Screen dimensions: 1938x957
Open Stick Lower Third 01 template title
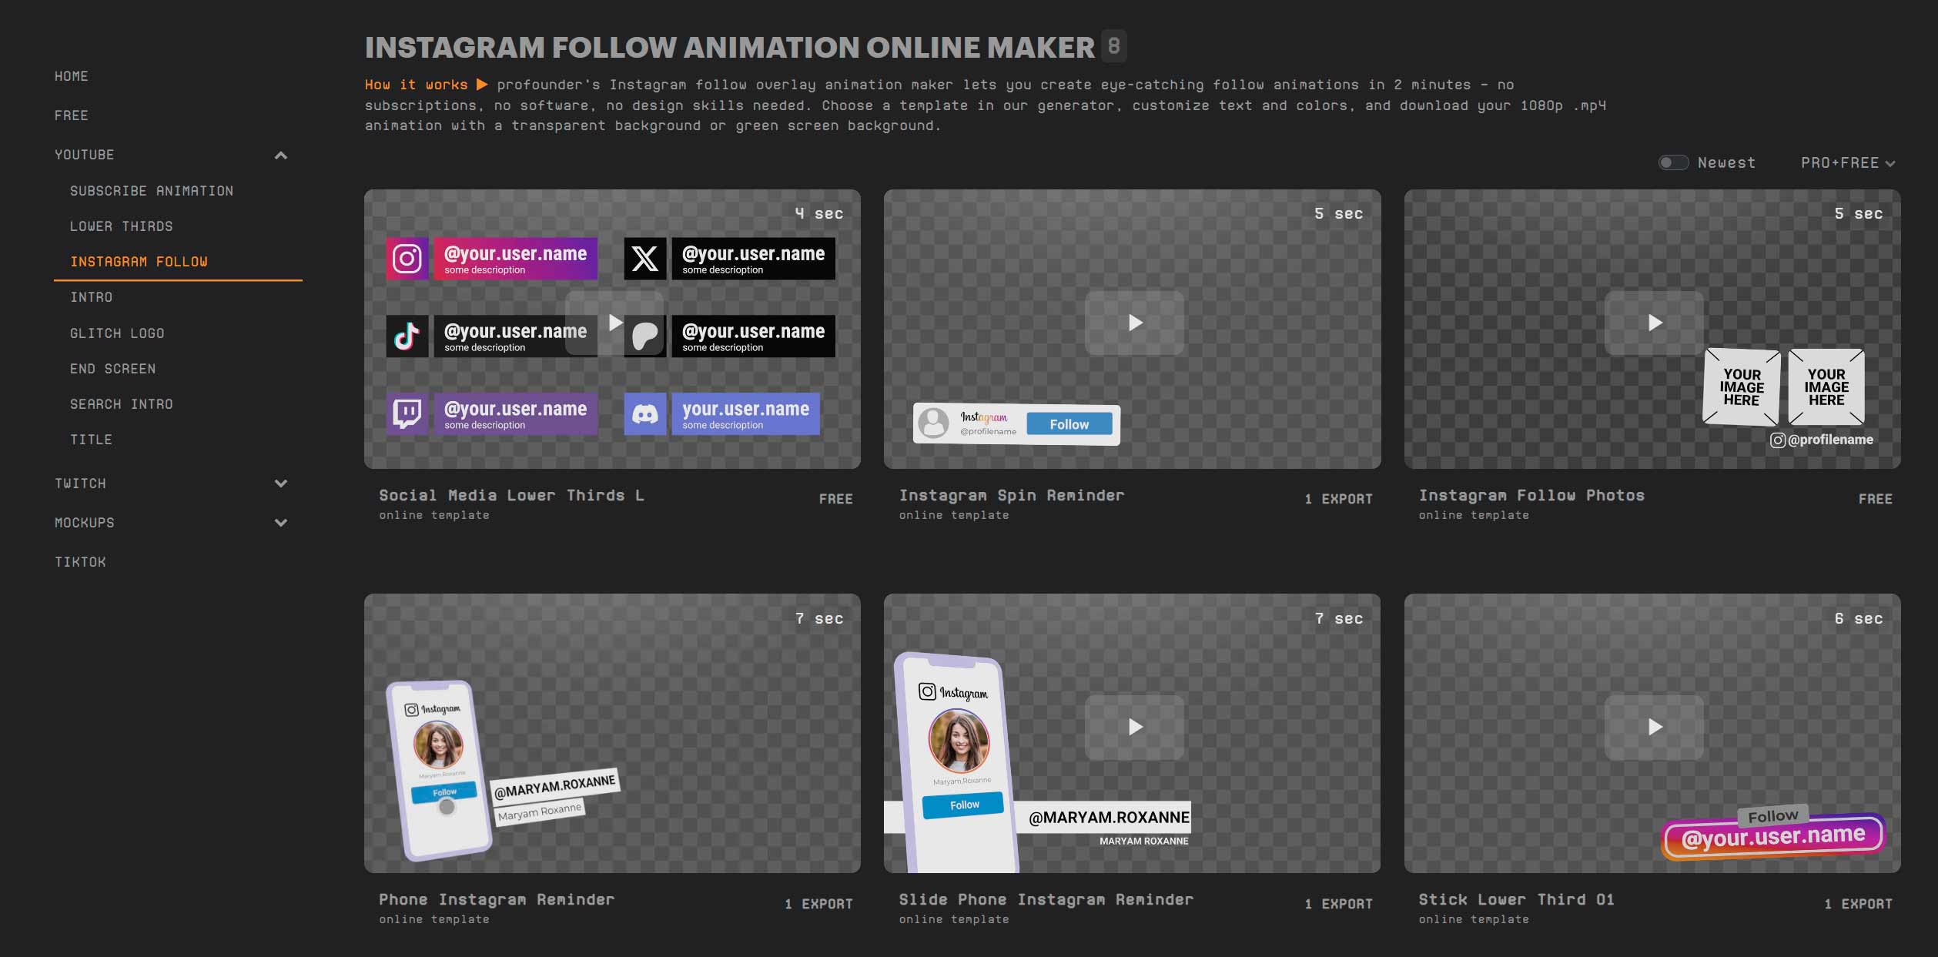(1516, 900)
